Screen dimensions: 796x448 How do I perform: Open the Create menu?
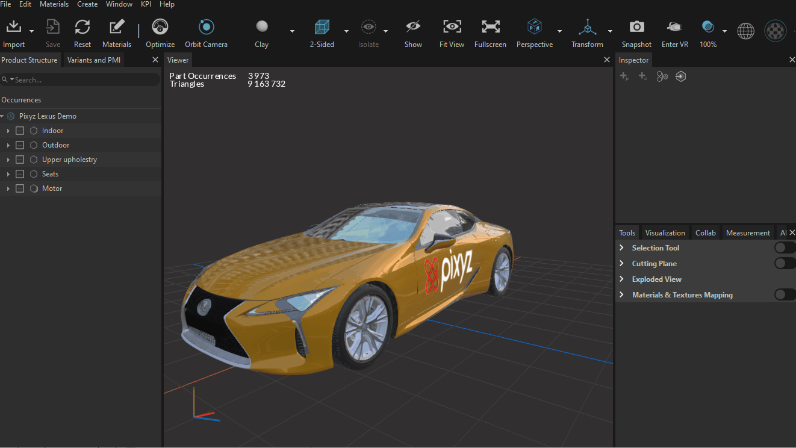click(87, 4)
